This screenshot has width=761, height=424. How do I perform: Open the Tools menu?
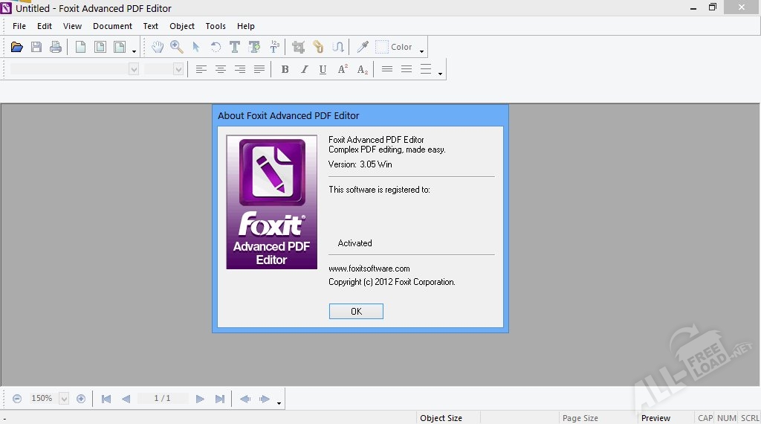coord(216,26)
